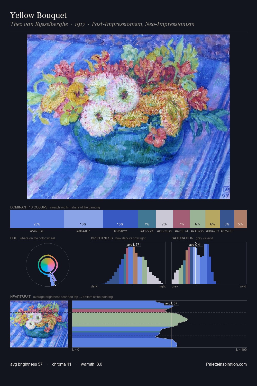Click the '#3858C2' hex label
Screen dimensions: 257x386
click(x=120, y=231)
